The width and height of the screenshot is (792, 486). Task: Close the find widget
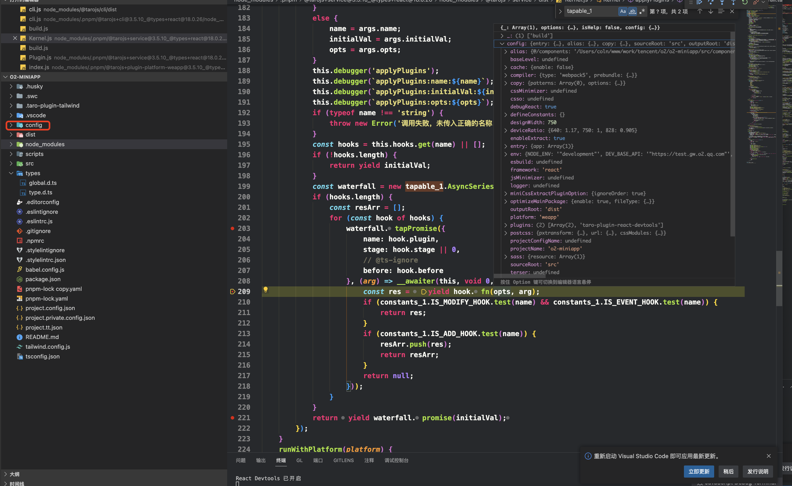coord(732,11)
